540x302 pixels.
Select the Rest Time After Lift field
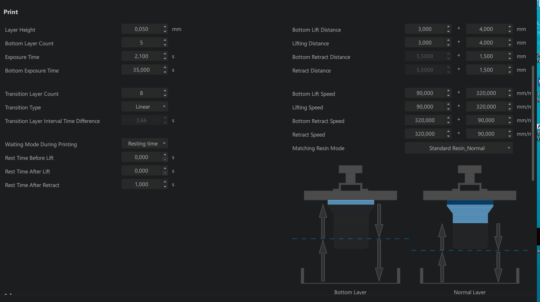click(141, 171)
